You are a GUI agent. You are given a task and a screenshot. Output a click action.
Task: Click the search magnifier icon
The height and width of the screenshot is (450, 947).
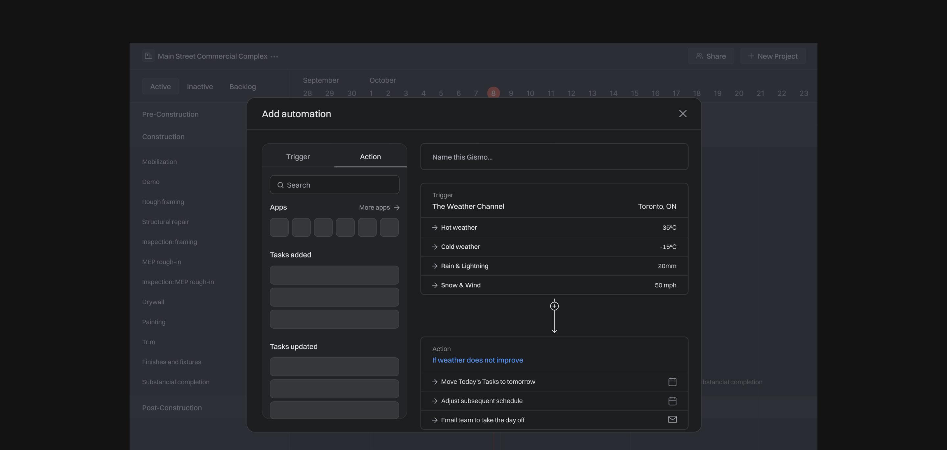click(280, 185)
